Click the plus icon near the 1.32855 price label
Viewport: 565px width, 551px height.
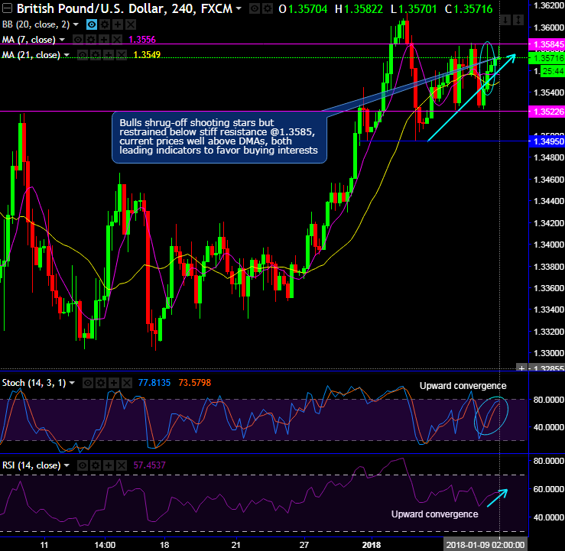pyautogui.click(x=521, y=368)
